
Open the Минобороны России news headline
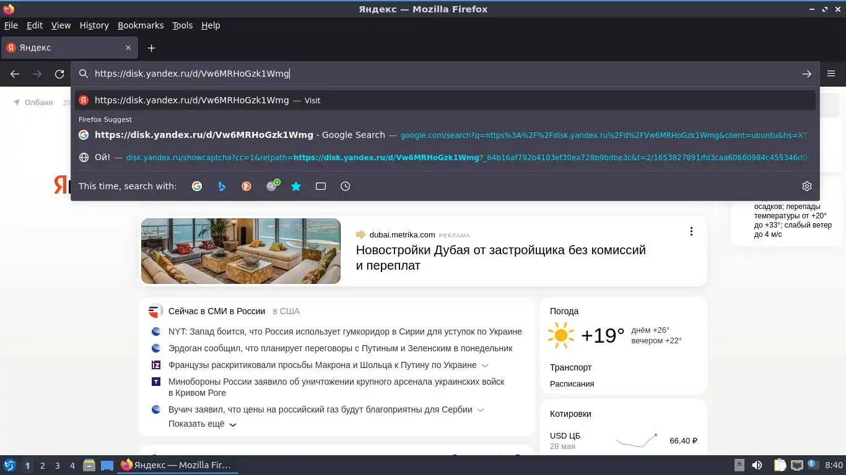click(x=336, y=387)
